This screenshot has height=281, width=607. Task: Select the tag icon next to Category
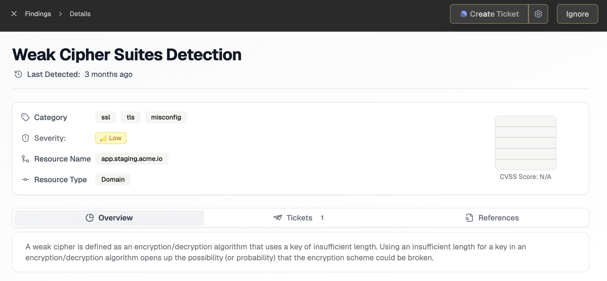25,117
